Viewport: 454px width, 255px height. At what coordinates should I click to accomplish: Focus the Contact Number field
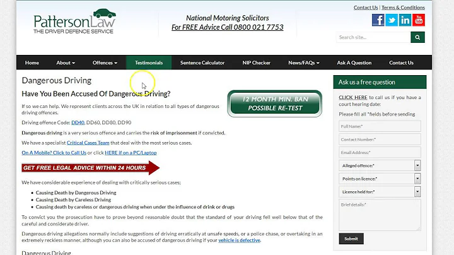pyautogui.click(x=380, y=139)
